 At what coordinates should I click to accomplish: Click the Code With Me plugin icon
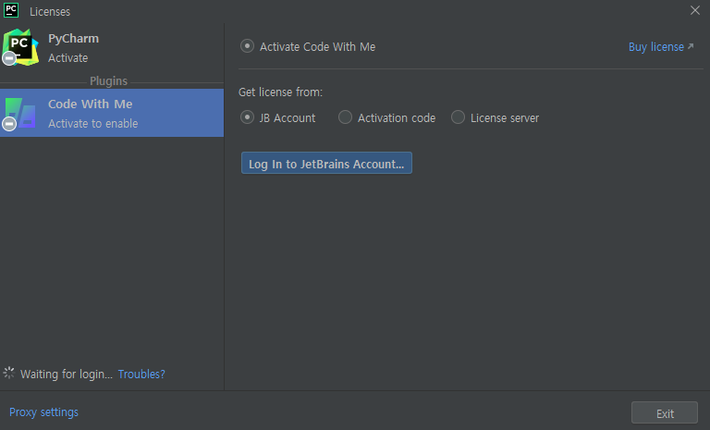(x=21, y=113)
